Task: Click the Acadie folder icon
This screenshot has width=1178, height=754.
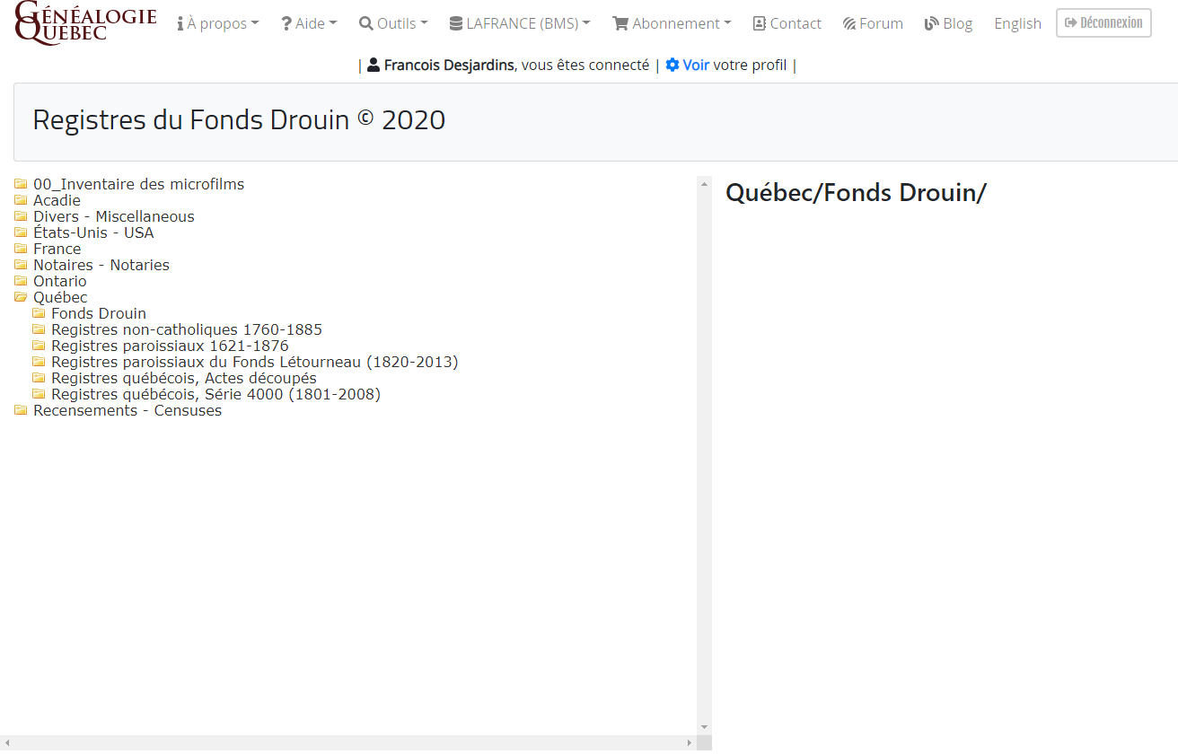Action: [x=21, y=200]
